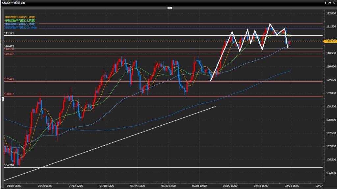Select the 10-period moving average legend
Image resolution: width=337 pixels, height=189 pixels.
pos(20,17)
